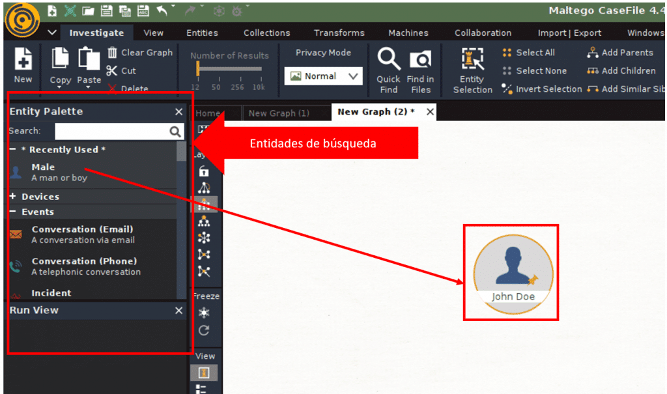The height and width of the screenshot is (394, 667).
Task: Click the New graph button in ribbon
Action: pos(23,65)
